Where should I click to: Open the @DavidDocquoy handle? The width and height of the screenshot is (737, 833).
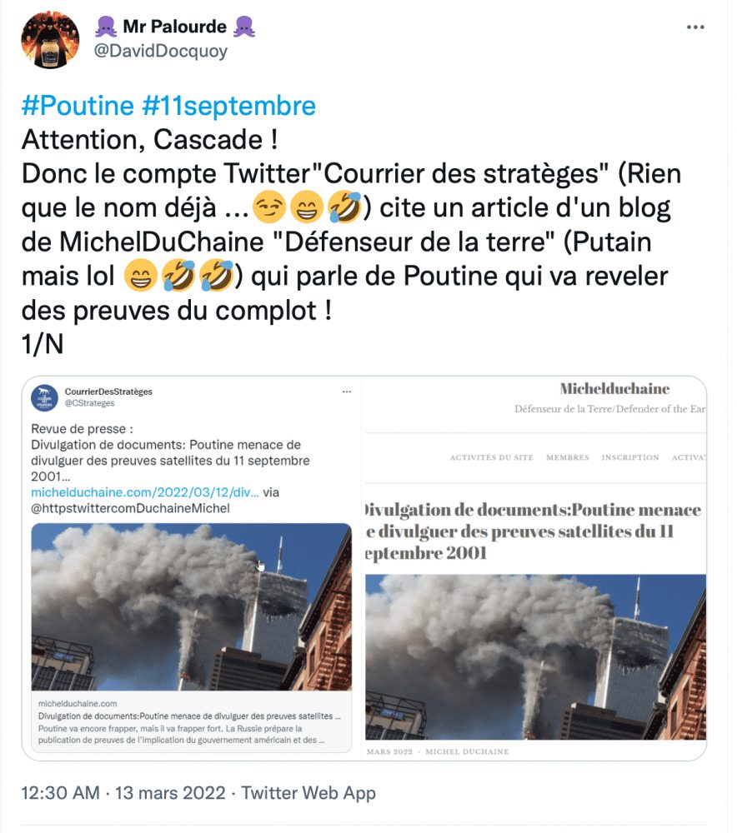161,51
